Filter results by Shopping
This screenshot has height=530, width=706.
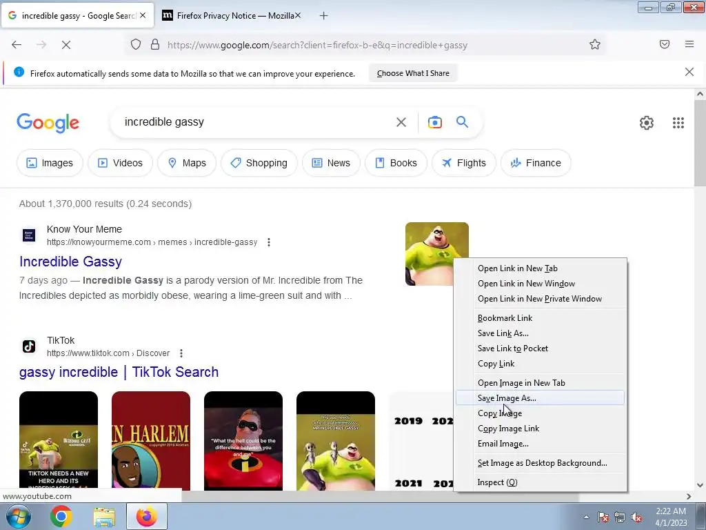coord(259,163)
